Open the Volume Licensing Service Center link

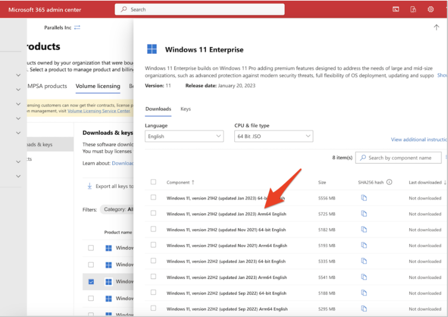(99, 111)
